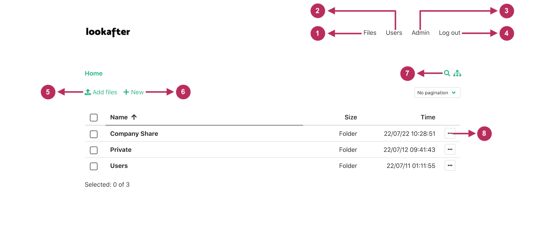Open the Company Share folder
Image resolution: width=551 pixels, height=226 pixels.
pyautogui.click(x=134, y=134)
